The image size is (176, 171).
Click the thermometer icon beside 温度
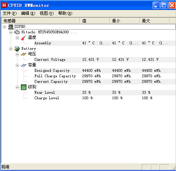click(24, 38)
